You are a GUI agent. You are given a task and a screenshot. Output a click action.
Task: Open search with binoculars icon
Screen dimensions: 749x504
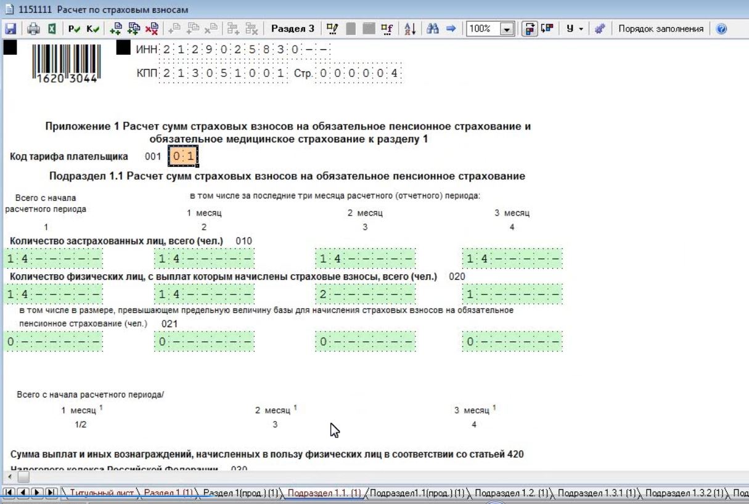pyautogui.click(x=432, y=29)
